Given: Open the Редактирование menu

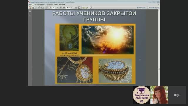Looking at the screenshot, I should pos(39,4).
